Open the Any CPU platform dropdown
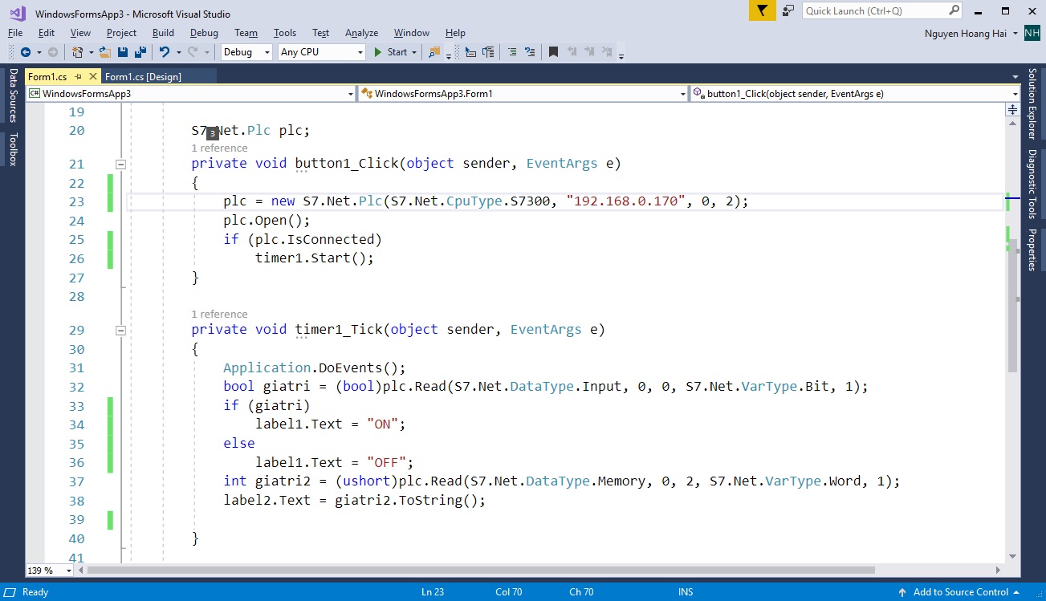Viewport: 1046px width, 601px height. (322, 52)
